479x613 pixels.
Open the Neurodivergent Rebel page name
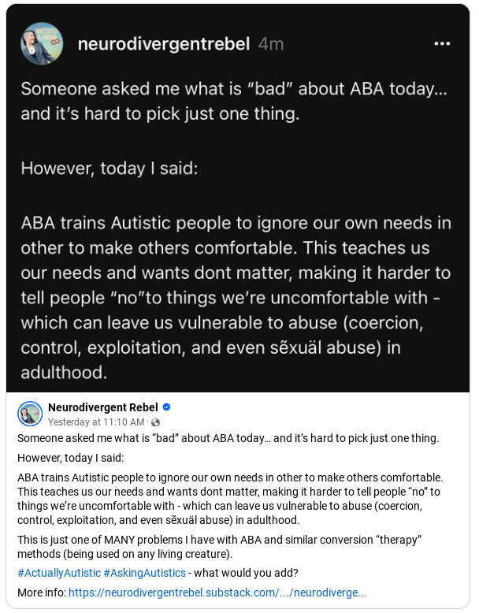tap(103, 407)
